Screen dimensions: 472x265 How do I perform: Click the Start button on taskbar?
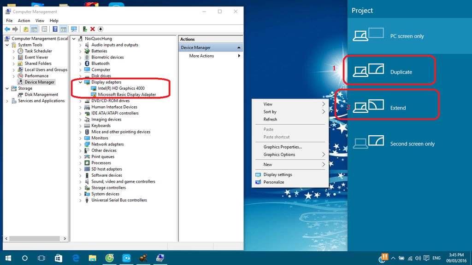[x=8, y=258]
